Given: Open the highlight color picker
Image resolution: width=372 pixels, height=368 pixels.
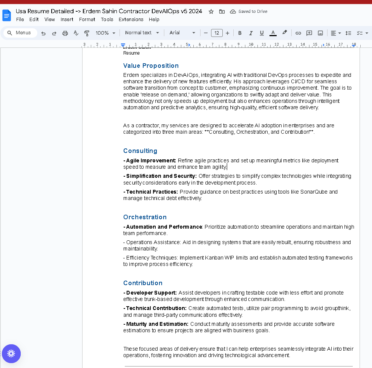Looking at the screenshot, I should click(x=285, y=33).
